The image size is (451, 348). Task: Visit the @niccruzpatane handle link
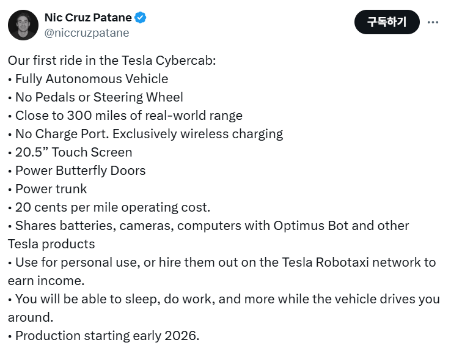click(x=87, y=33)
